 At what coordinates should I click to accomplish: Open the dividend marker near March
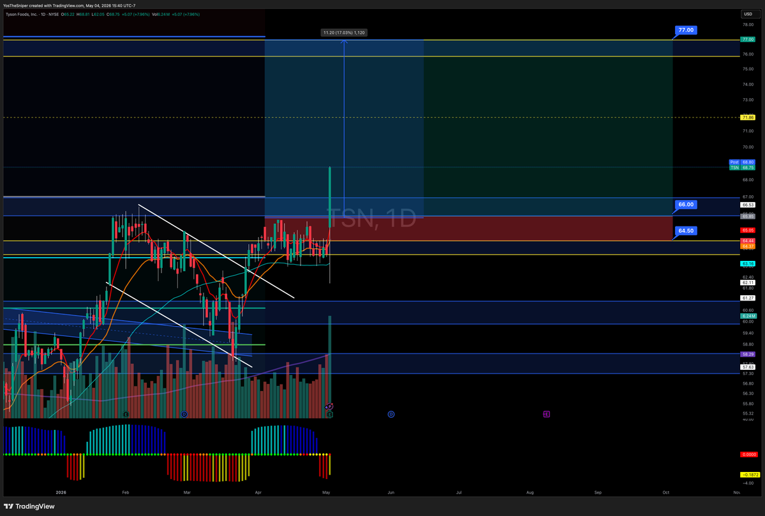(x=184, y=414)
